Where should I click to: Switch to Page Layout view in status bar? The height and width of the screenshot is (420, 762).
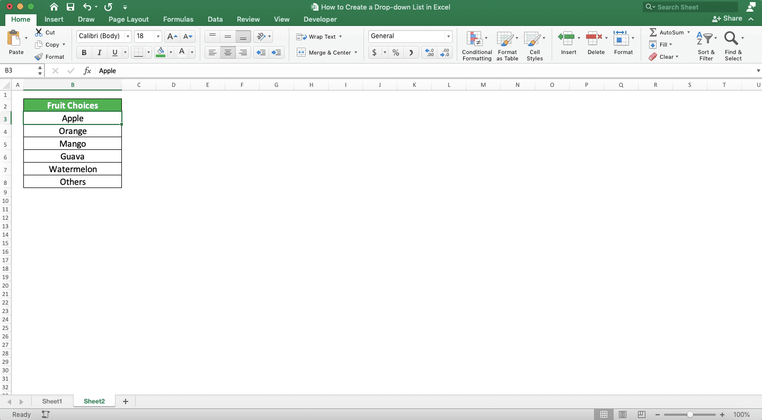click(623, 414)
